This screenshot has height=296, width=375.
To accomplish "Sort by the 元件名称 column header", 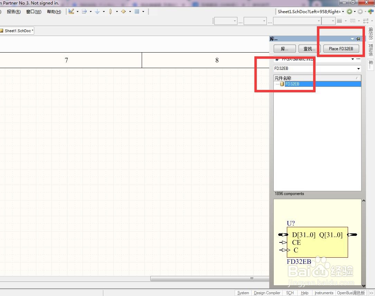I will pyautogui.click(x=317, y=78).
